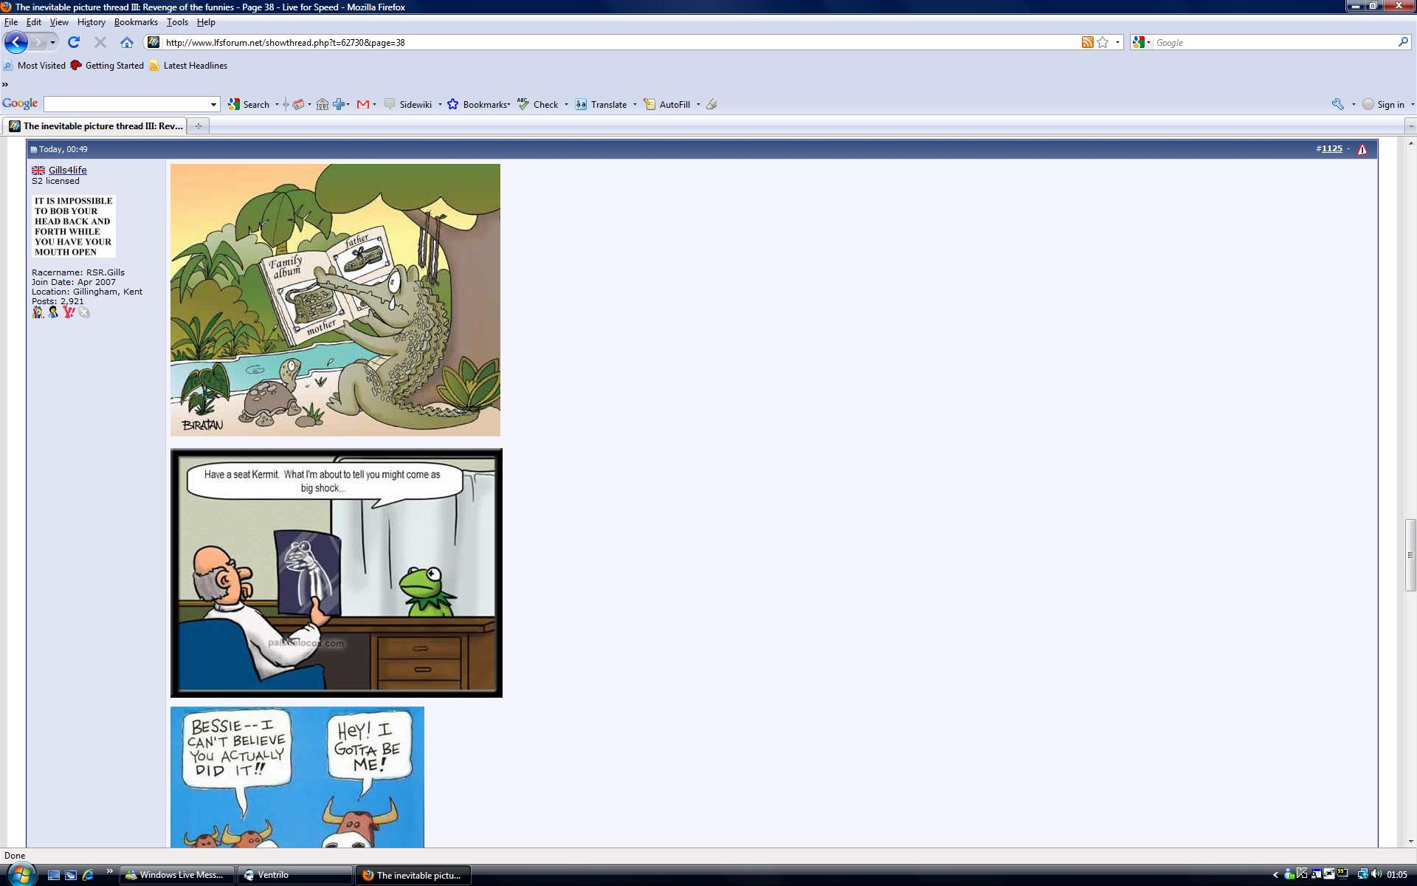Click the RSS feed icon in address bar

pyautogui.click(x=1087, y=42)
